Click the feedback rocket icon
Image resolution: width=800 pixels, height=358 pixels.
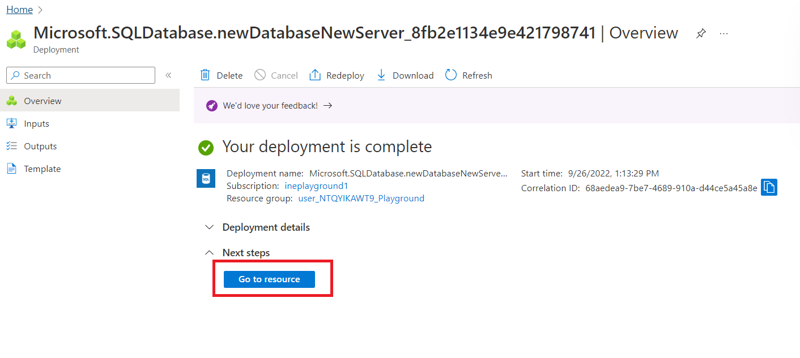[212, 106]
